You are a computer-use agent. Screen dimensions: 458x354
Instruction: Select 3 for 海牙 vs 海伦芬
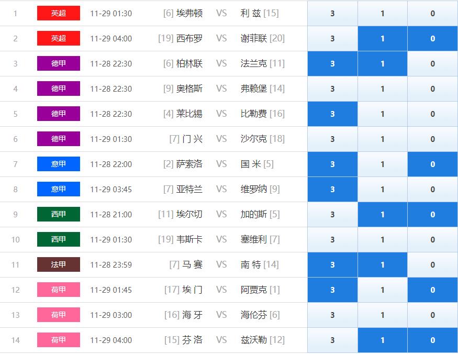pyautogui.click(x=332, y=315)
